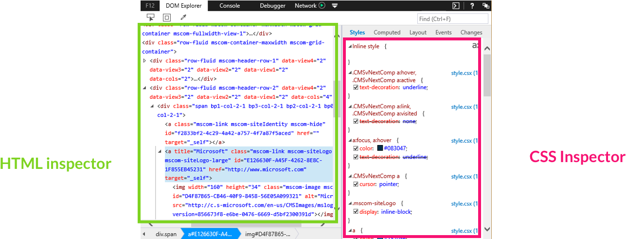Show the console pane prompt icon
This screenshot has width=626, height=239.
pyautogui.click(x=456, y=6)
